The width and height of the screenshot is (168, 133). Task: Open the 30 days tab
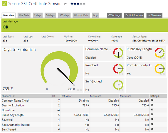tap(50, 15)
